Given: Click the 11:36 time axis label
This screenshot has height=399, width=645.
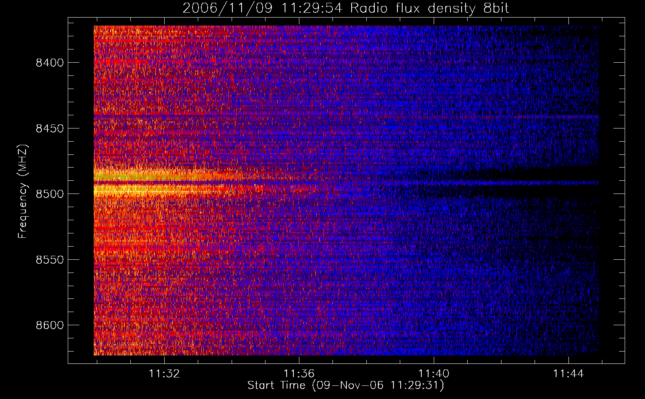Looking at the screenshot, I should (x=299, y=373).
